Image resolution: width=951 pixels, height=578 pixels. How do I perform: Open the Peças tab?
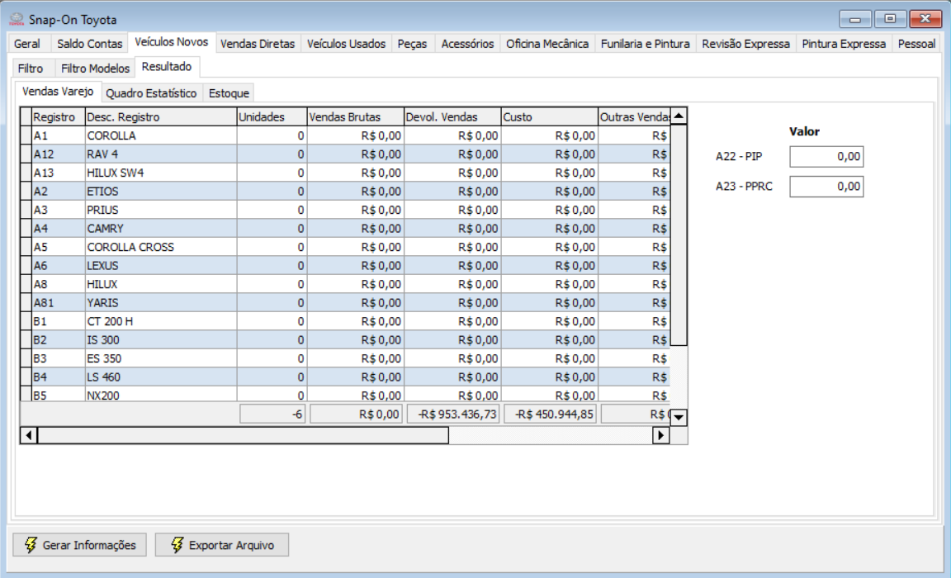pyautogui.click(x=413, y=44)
